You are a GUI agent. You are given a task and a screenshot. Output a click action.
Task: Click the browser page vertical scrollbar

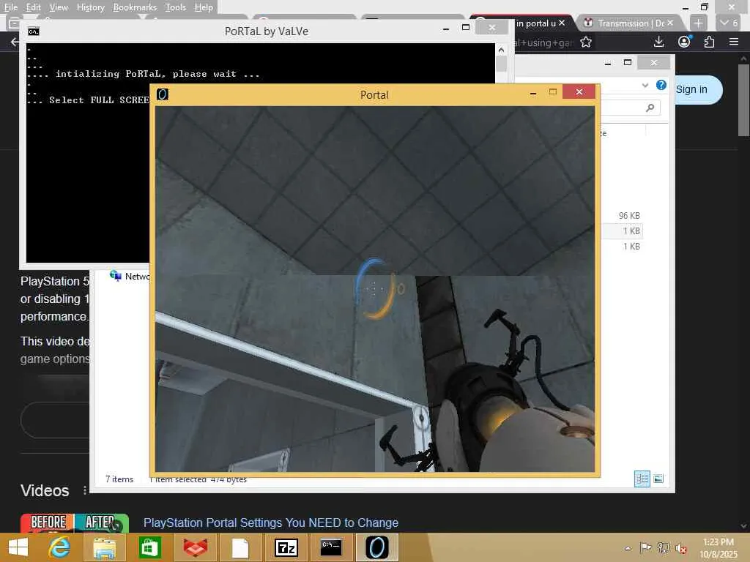tap(744, 100)
